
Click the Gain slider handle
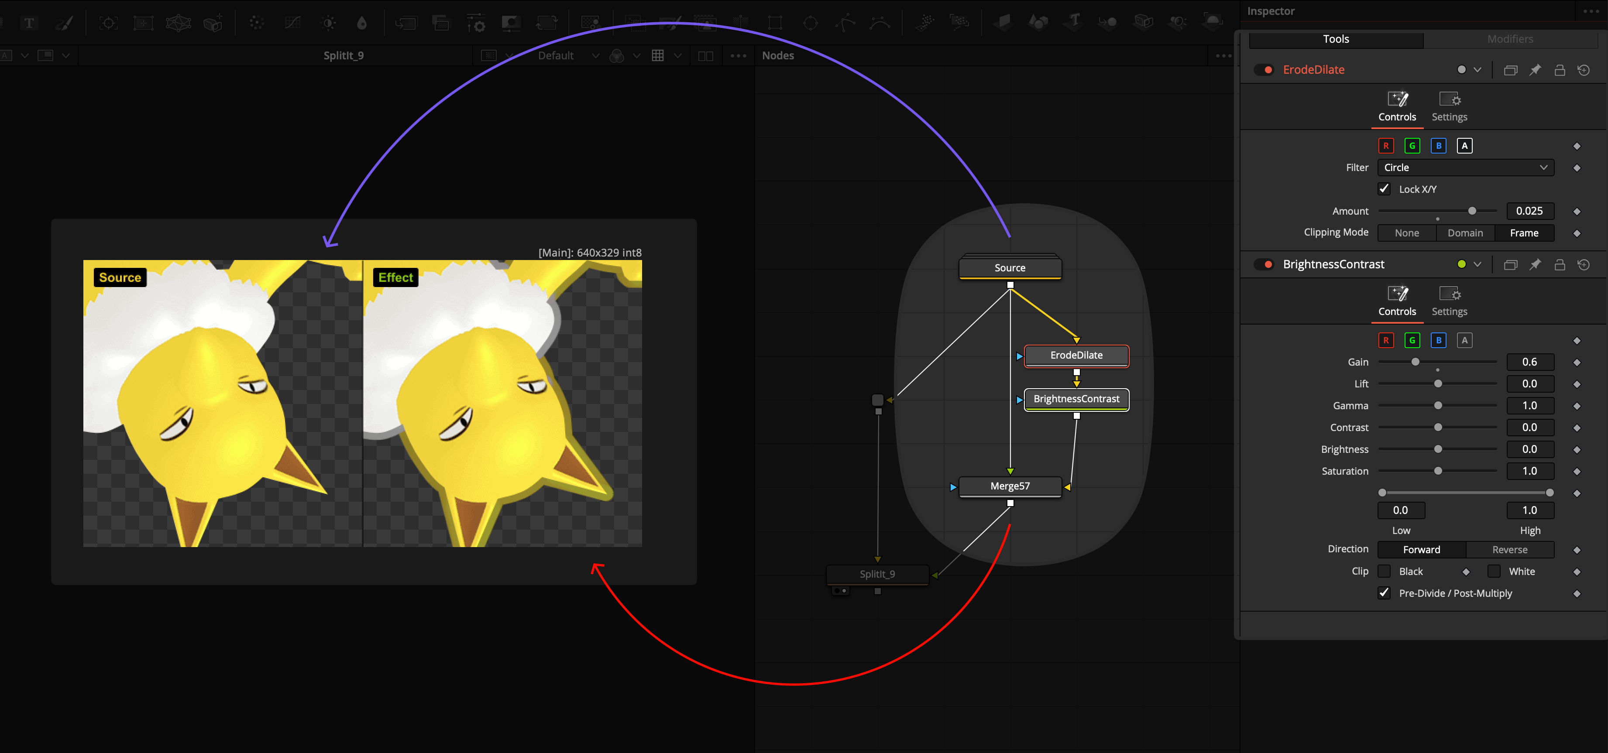(1415, 362)
